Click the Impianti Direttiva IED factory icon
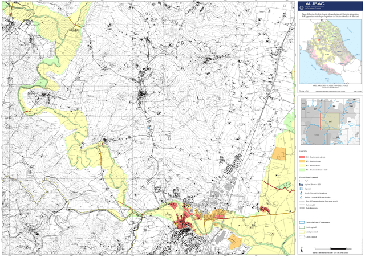 point(301,185)
